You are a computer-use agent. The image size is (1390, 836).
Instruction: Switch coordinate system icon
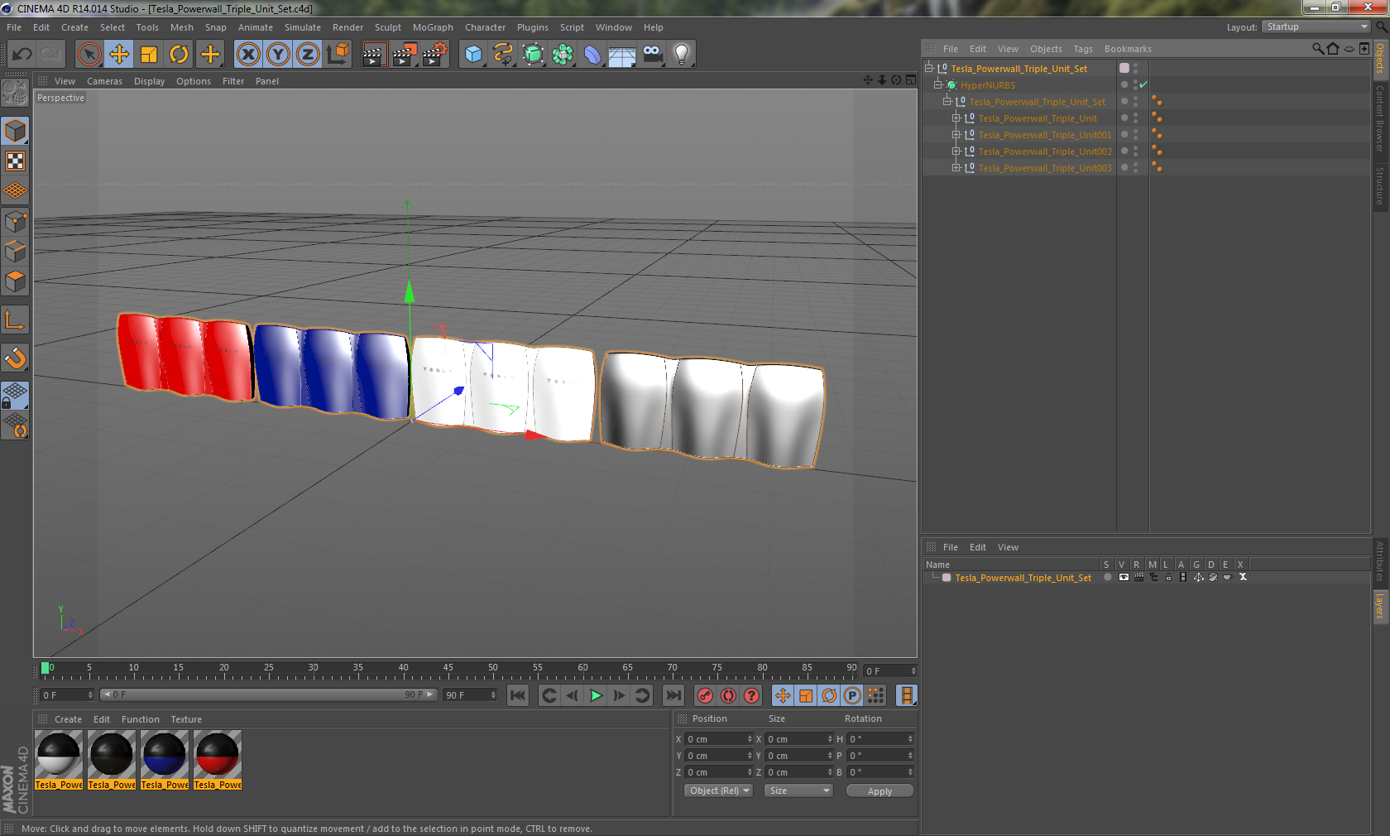pos(338,55)
